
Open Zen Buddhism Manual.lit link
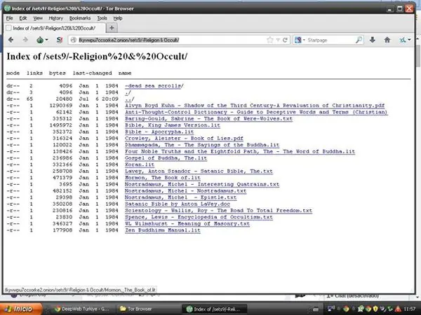(163, 230)
